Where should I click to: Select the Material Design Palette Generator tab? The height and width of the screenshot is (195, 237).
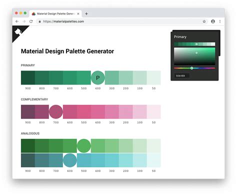[55, 13]
